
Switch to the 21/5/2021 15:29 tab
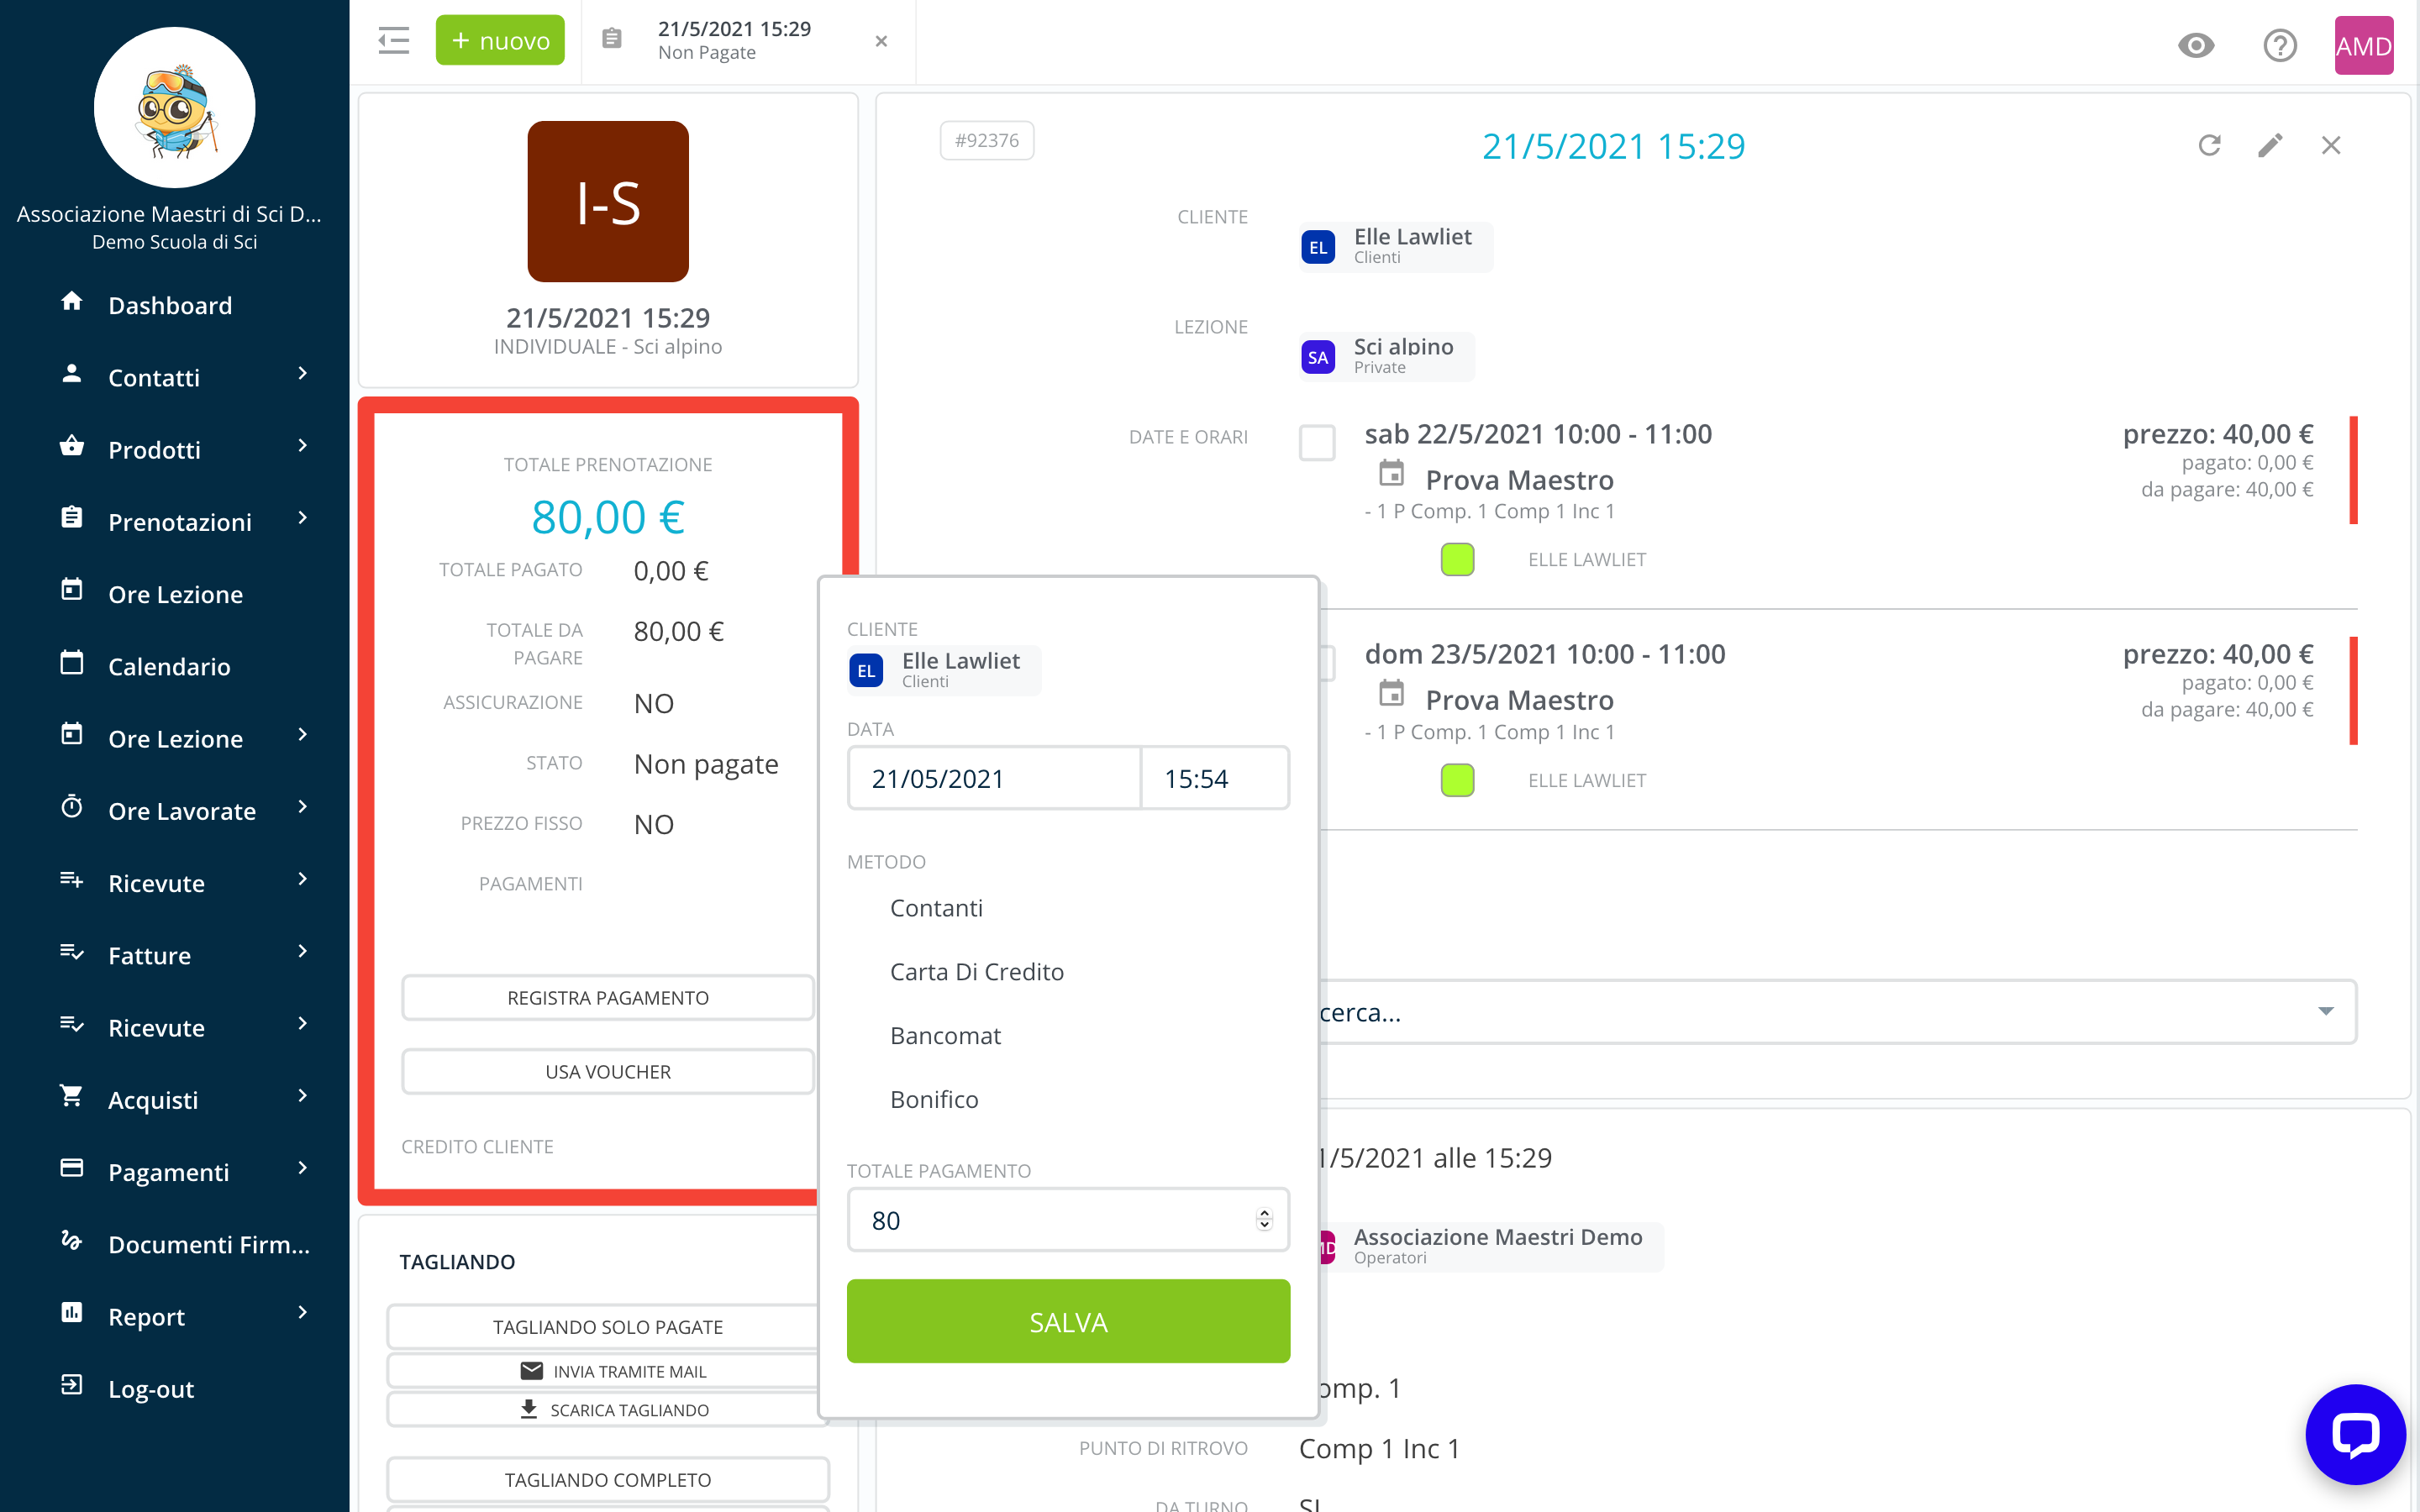(733, 41)
